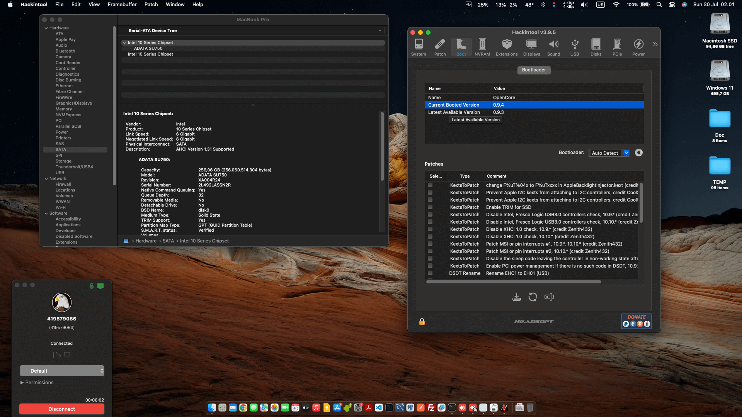
Task: Open the Power section in Hackintool
Action: point(638,47)
